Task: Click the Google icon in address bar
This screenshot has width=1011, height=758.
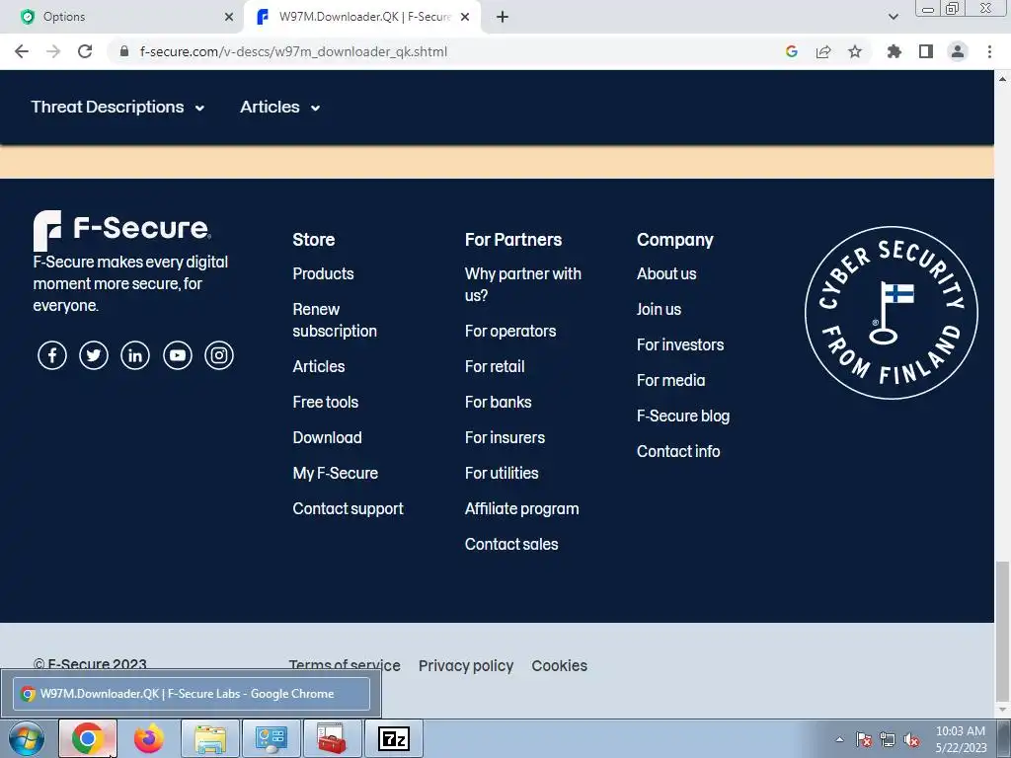Action: (792, 51)
